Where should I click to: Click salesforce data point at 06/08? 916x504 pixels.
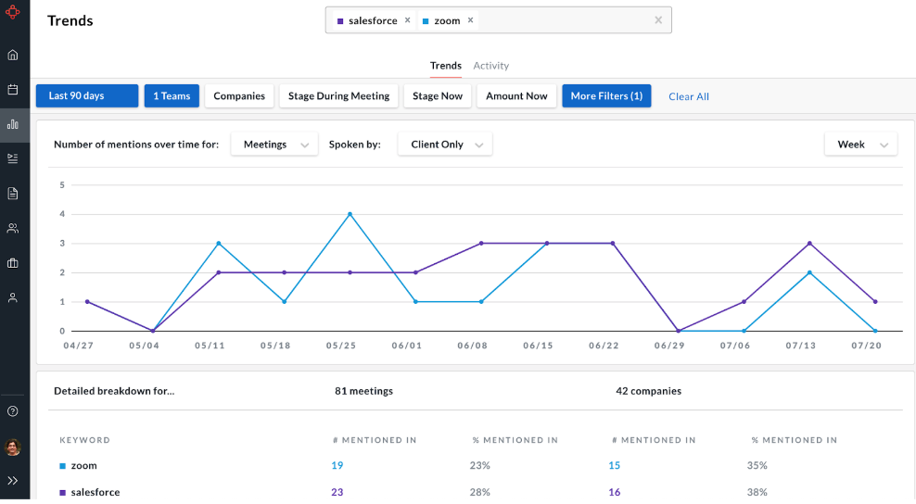coord(481,244)
